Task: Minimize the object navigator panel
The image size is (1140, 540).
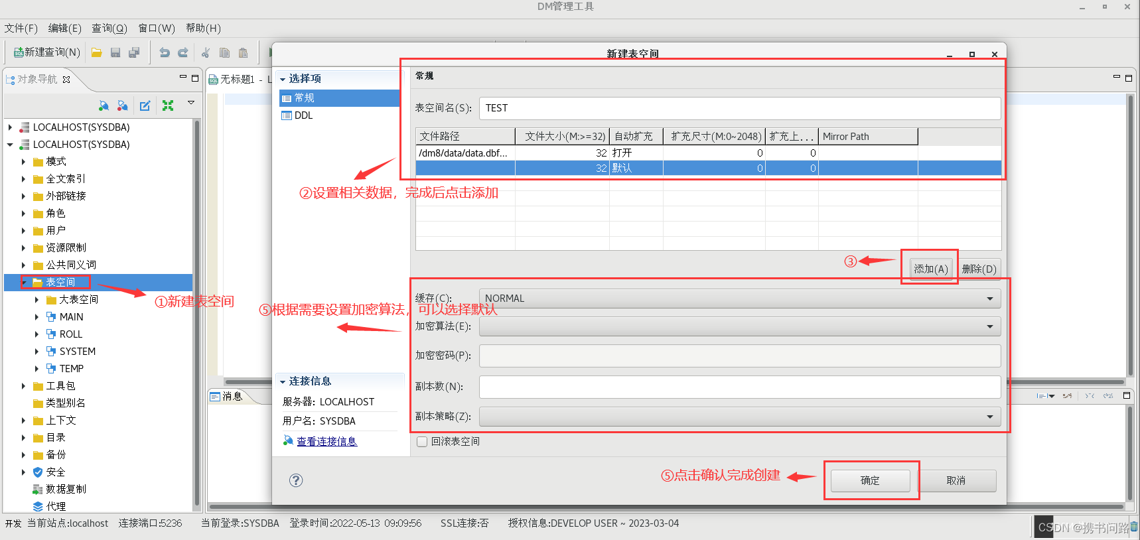Action: click(x=183, y=78)
